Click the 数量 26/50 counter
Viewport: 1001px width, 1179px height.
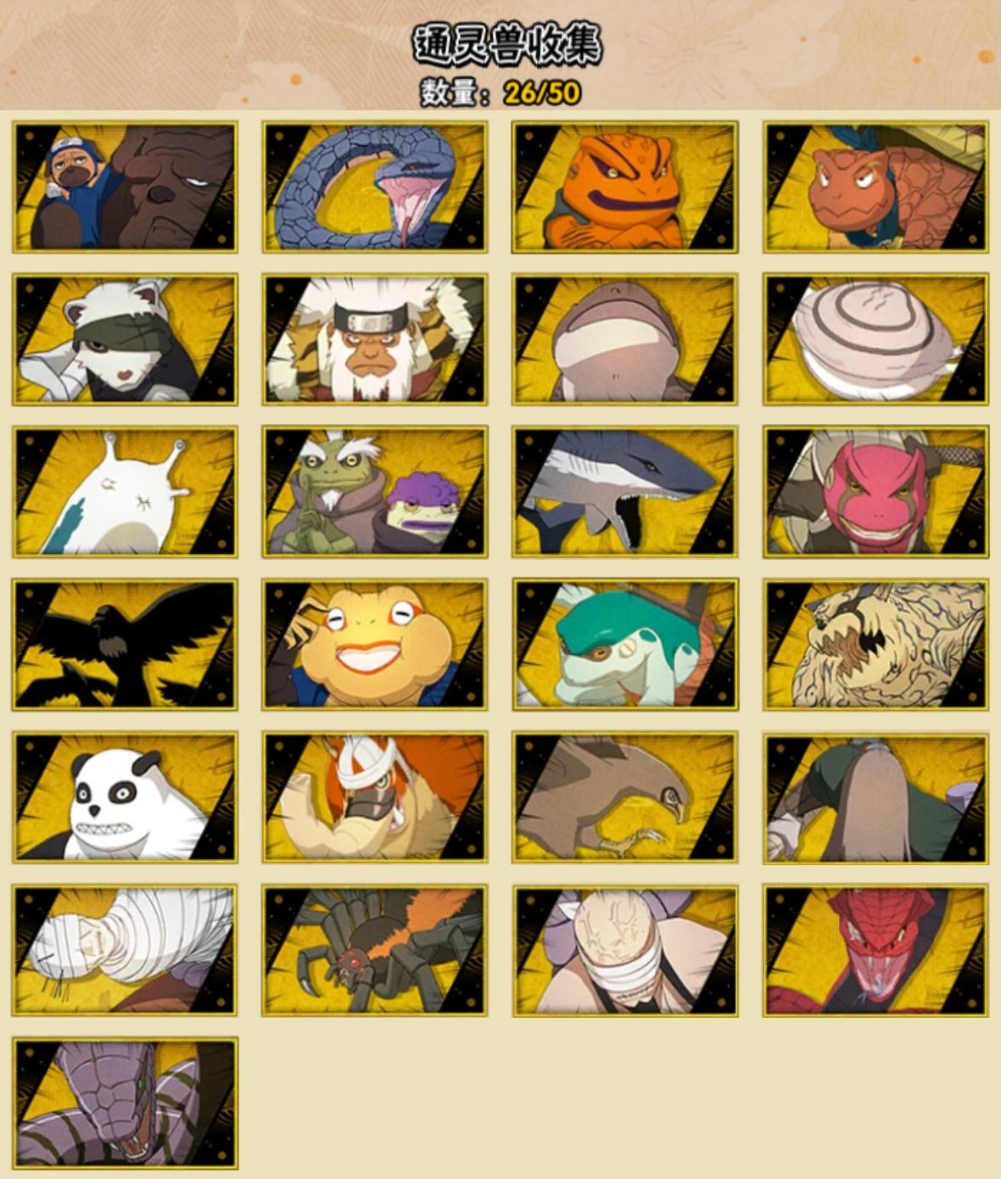pyautogui.click(x=500, y=92)
